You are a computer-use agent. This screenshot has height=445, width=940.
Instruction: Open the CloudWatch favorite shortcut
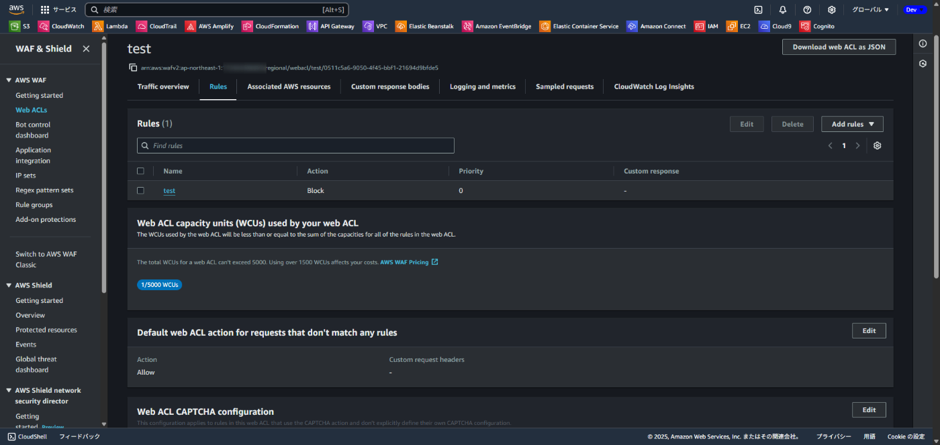pos(62,26)
